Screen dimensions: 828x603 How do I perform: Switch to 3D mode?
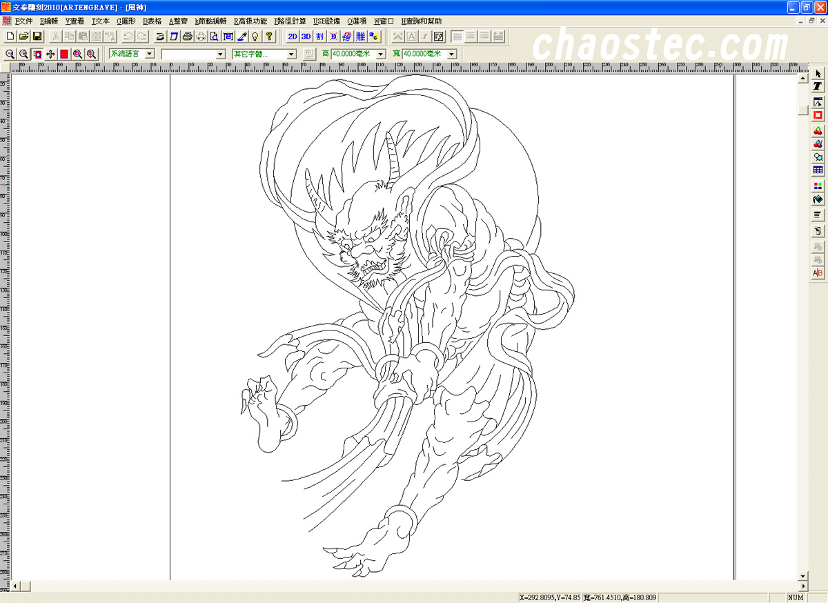(306, 36)
